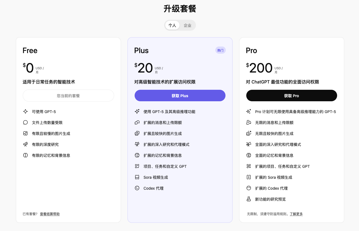Click the telescope icon beside 有限的深度研究
Viewport: 359px width, 231px height.
pyautogui.click(x=25, y=145)
